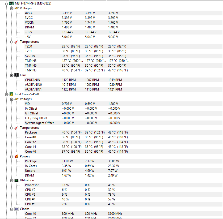Click the flame icon beside Powers
Image resolution: width=223 pixels, height=219 pixels.
point(16,156)
